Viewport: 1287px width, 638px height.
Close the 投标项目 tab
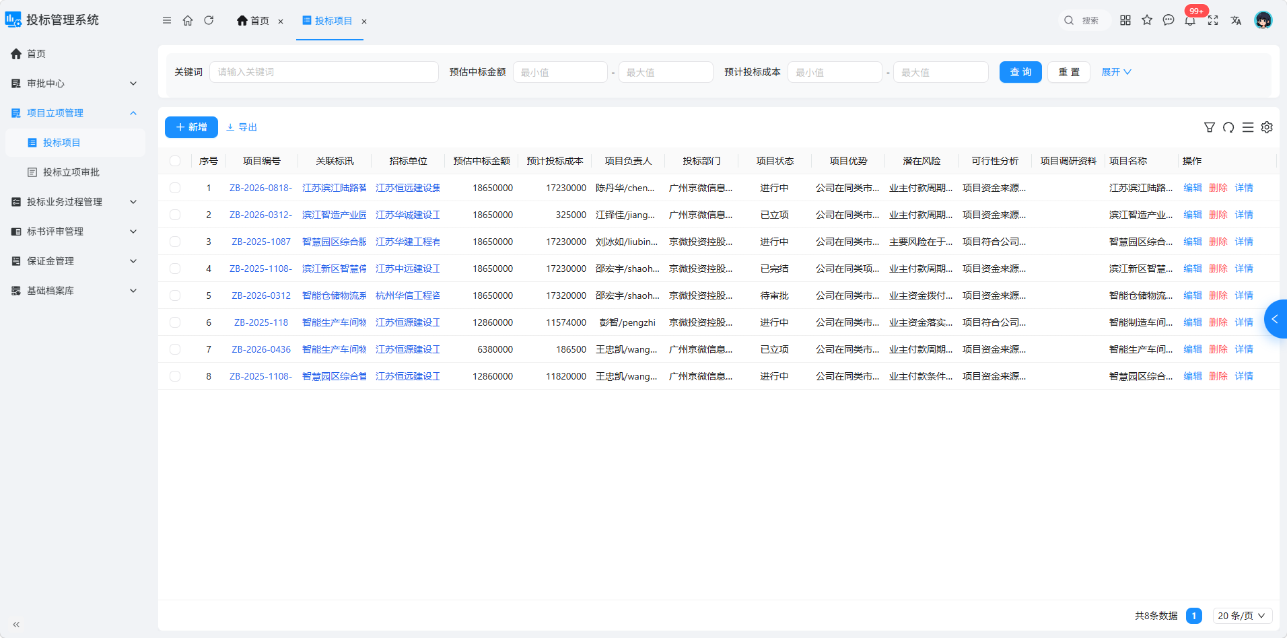coord(364,22)
